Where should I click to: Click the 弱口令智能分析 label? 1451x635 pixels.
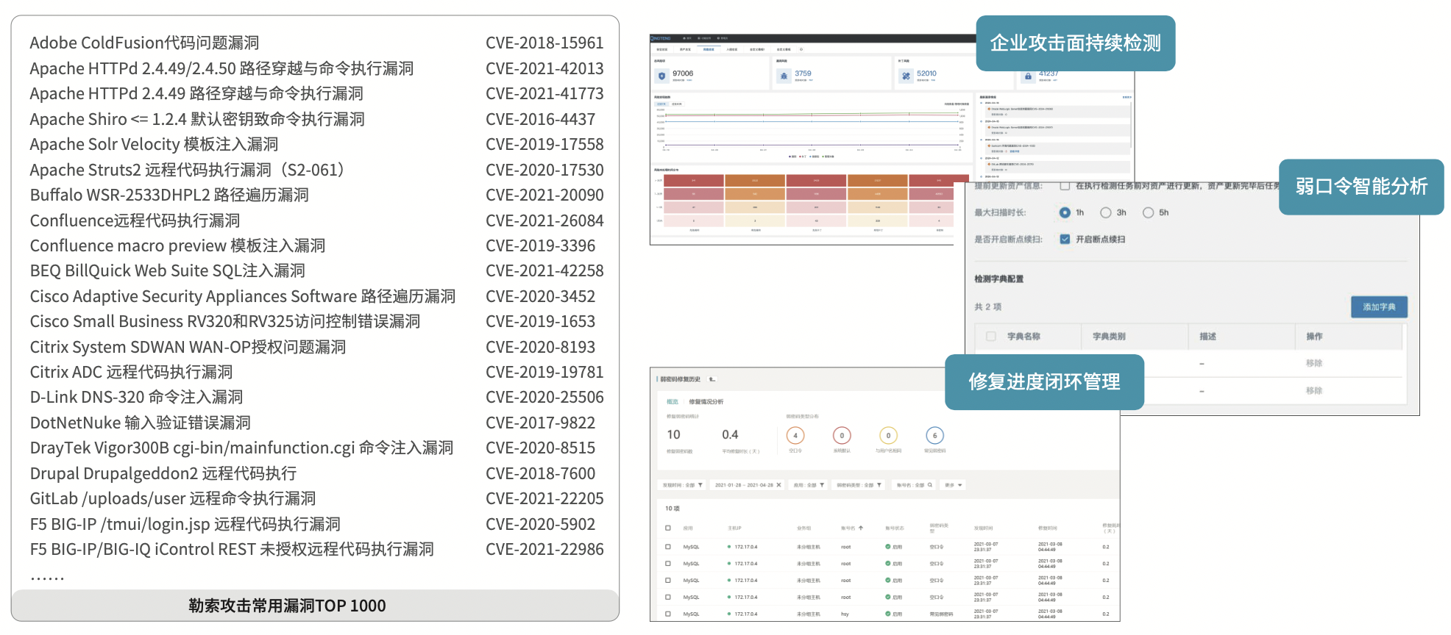pos(1361,187)
